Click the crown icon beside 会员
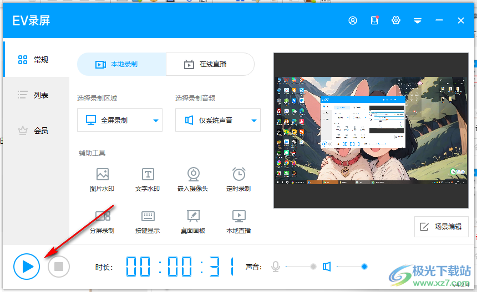This screenshot has height=292, width=477. (x=23, y=131)
